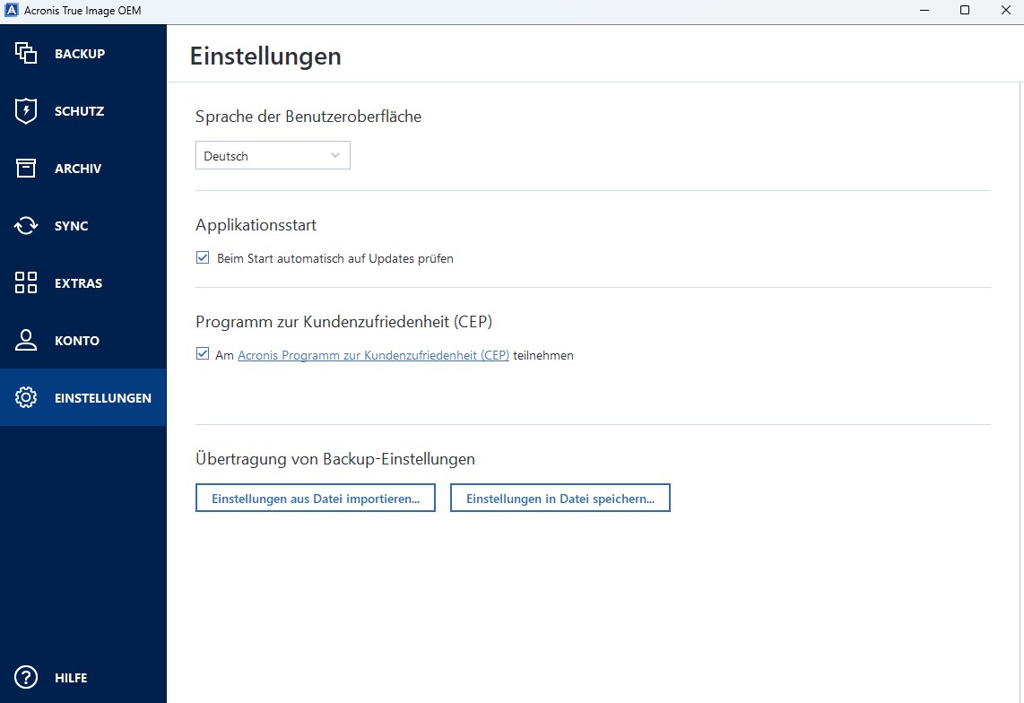
Task: Go to the KONTO section label
Action: (77, 341)
